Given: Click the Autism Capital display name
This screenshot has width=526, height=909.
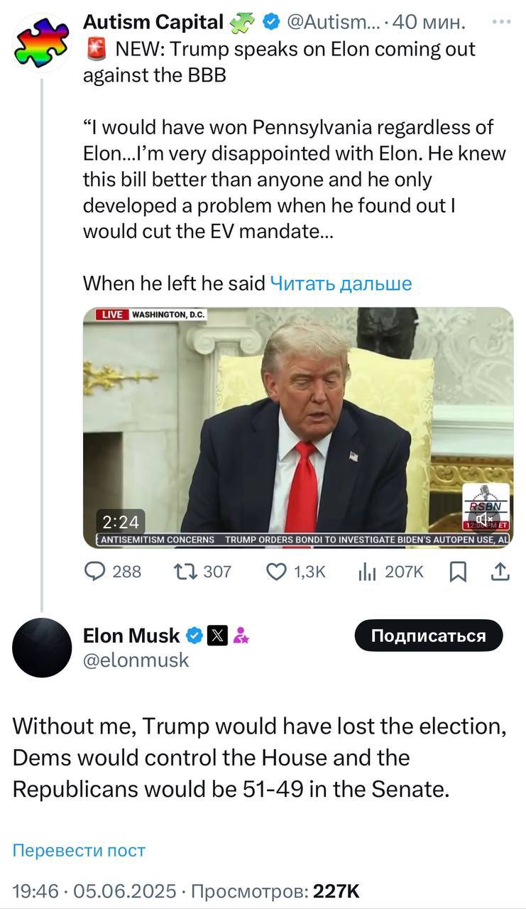Looking at the screenshot, I should (153, 23).
